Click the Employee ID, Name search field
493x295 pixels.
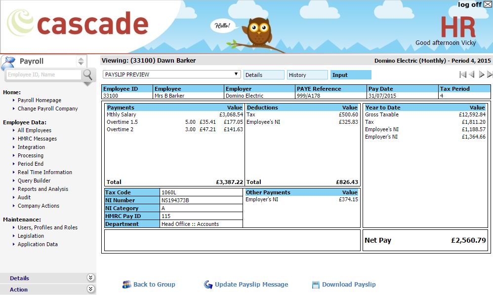coord(43,74)
